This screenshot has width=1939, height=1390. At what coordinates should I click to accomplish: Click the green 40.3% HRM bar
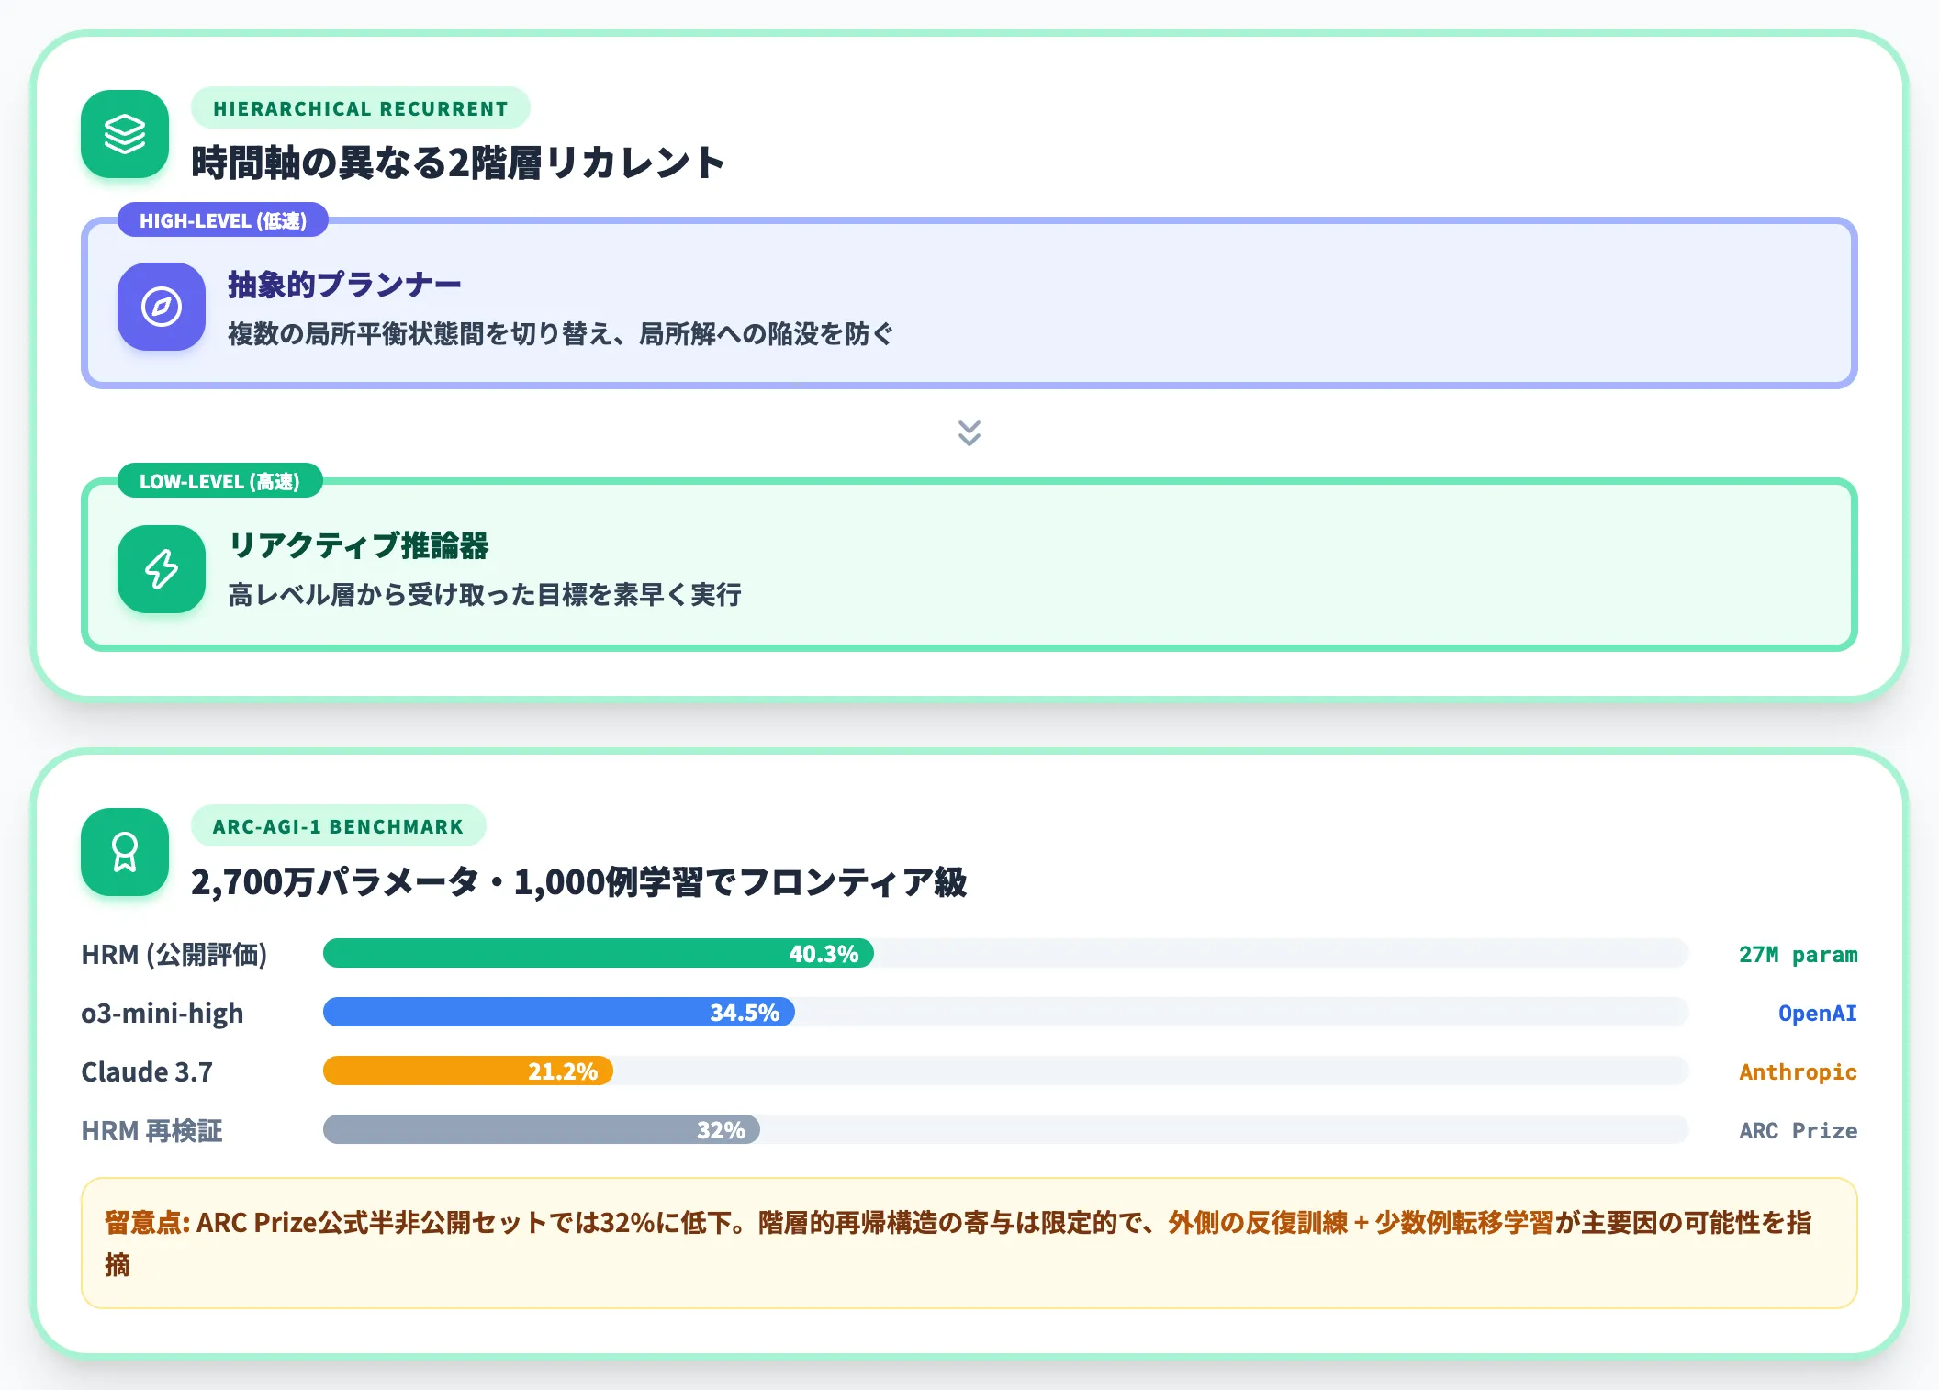(x=599, y=953)
